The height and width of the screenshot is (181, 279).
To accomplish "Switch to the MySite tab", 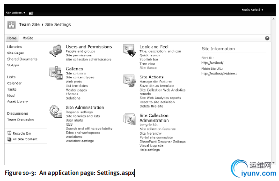I will [28, 38].
